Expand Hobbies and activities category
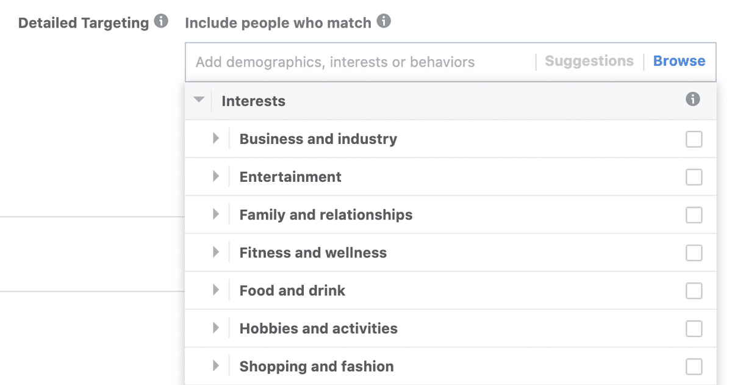 (x=216, y=328)
